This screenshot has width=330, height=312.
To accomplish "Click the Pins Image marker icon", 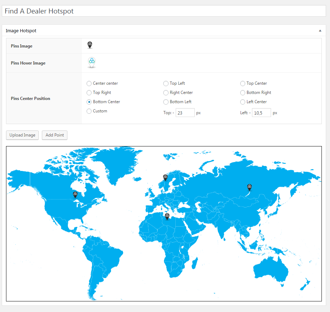I will click(x=90, y=45).
